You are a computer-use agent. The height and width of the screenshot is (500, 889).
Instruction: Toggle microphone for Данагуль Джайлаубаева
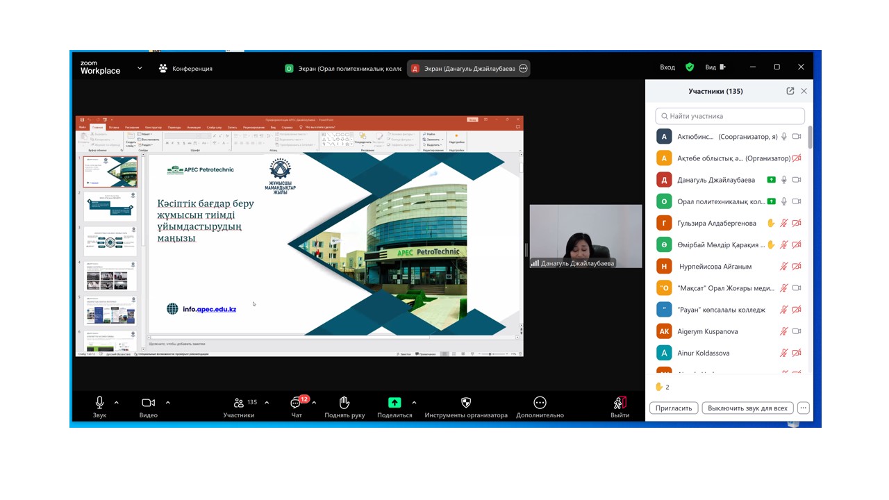click(x=784, y=180)
